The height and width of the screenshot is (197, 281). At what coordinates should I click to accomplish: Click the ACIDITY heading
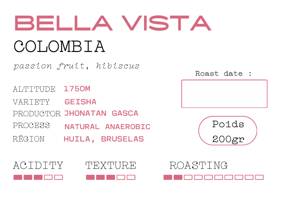tap(38, 165)
